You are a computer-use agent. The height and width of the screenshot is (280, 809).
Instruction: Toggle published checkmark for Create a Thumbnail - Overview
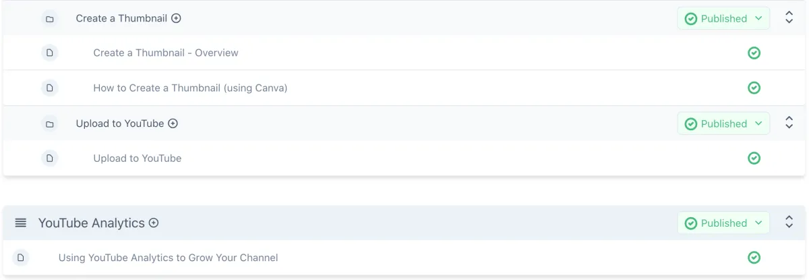click(754, 53)
